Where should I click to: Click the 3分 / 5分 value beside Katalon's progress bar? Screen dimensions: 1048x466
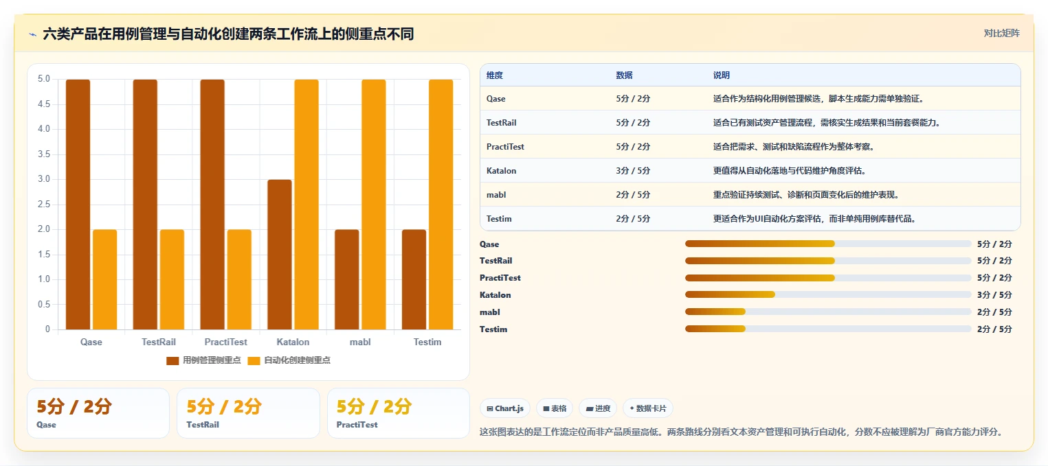(994, 295)
